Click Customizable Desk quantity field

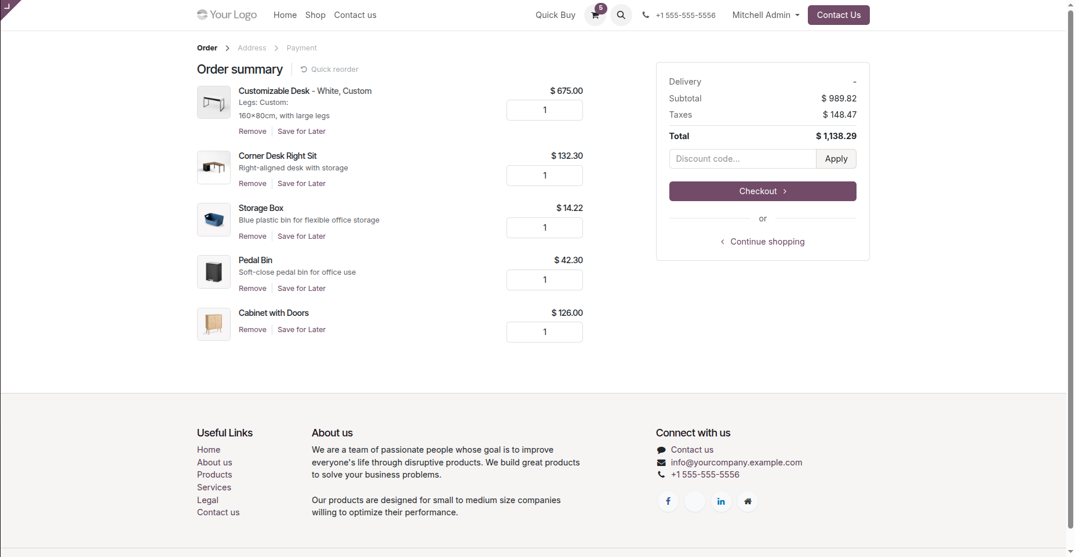(x=545, y=110)
